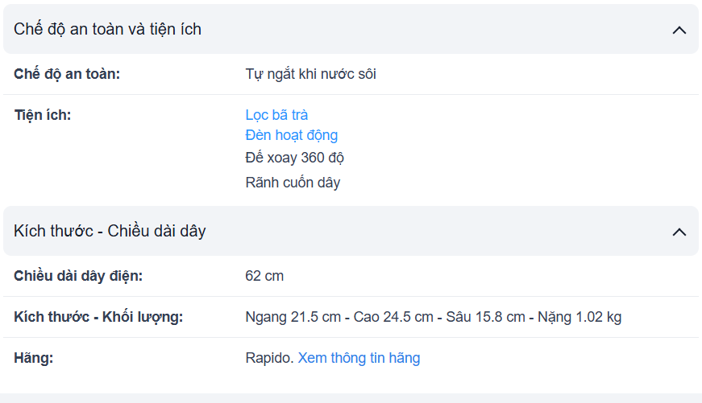Click the 'Tiện ích:' row label
This screenshot has width=702, height=403.
43,115
